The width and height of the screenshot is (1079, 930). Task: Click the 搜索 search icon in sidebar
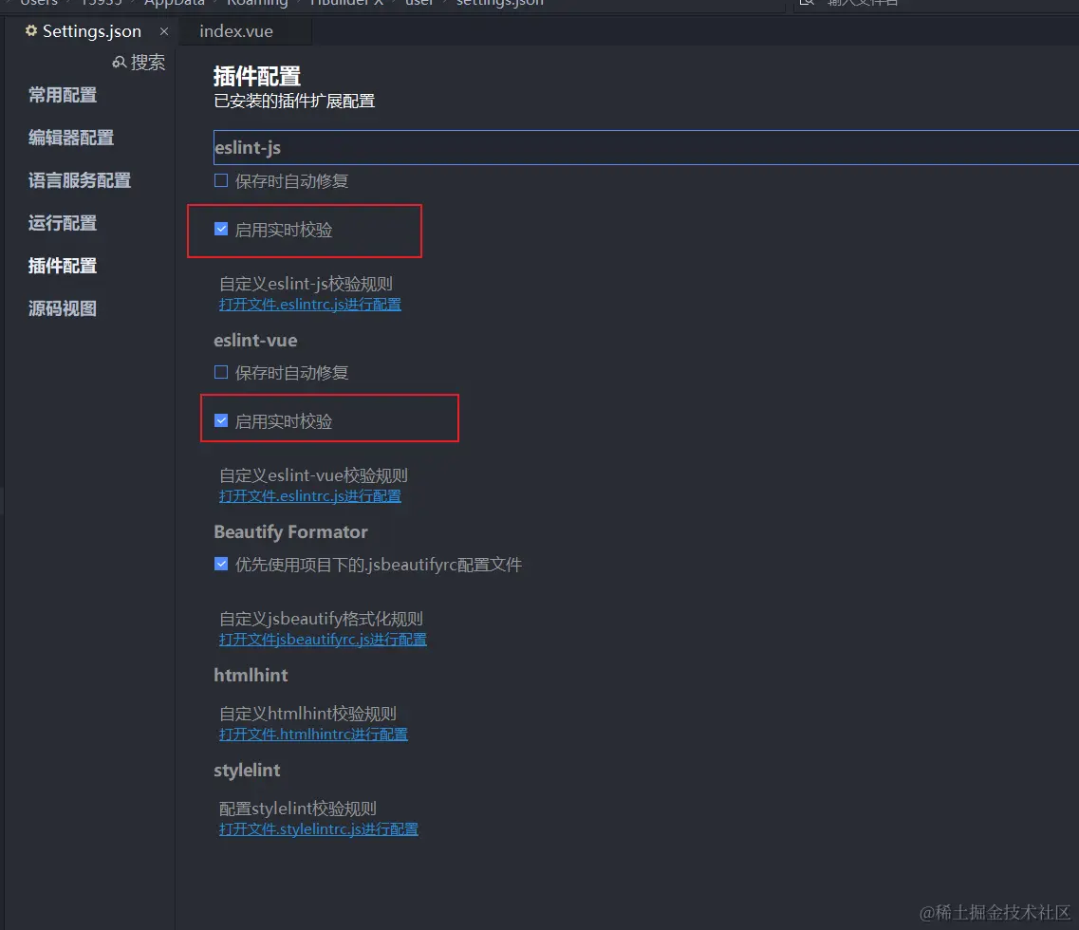pos(119,63)
